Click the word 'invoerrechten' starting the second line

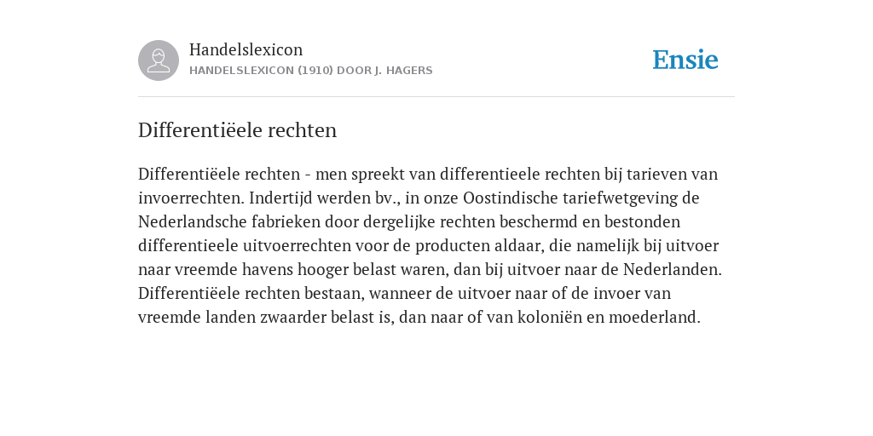pos(191,198)
